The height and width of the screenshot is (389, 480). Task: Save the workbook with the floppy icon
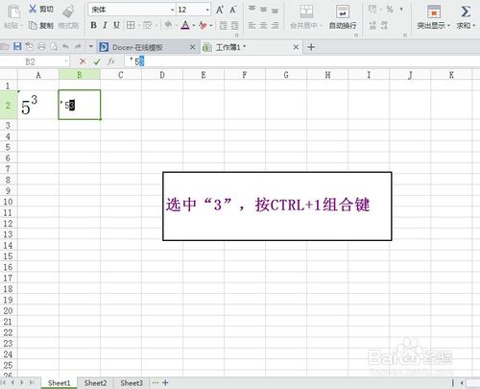(x=17, y=47)
